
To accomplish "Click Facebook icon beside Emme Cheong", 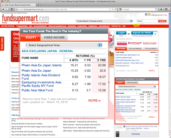I will pyautogui.click(x=125, y=127).
